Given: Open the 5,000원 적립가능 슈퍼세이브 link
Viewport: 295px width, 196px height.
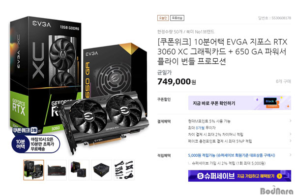Looking at the screenshot, I should coord(232,155).
